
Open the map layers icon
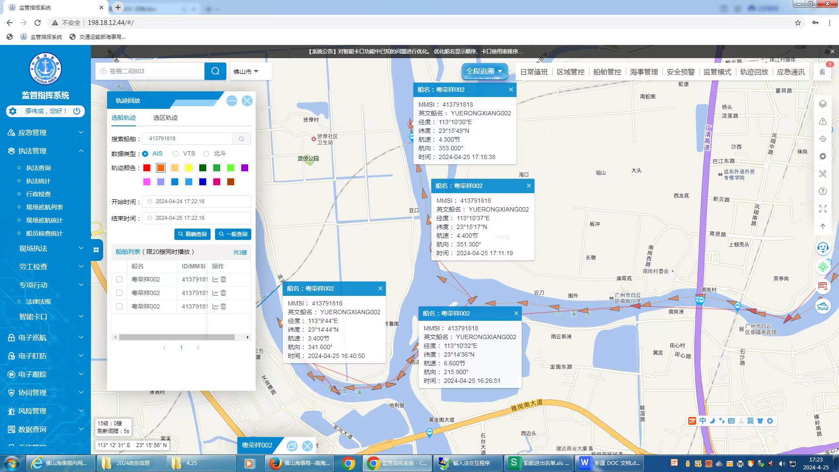[x=823, y=104]
